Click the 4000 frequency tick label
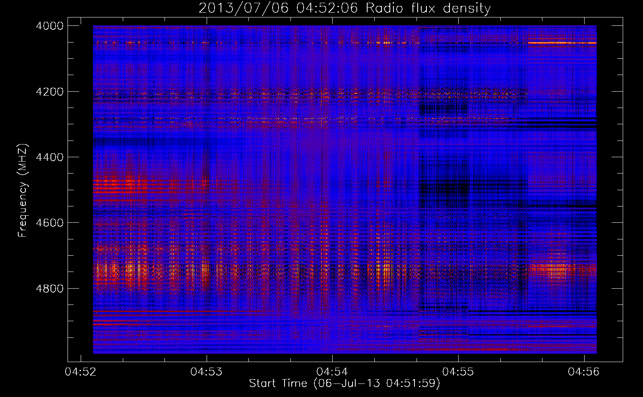The width and height of the screenshot is (643, 397). (50, 26)
